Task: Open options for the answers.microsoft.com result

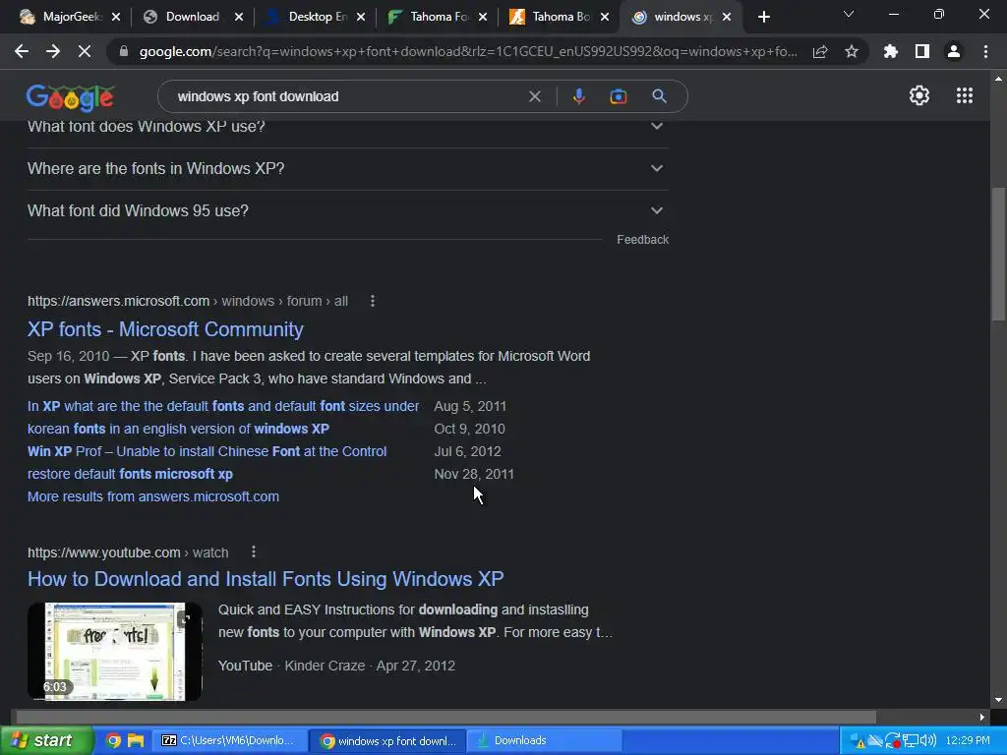Action: coord(373,301)
